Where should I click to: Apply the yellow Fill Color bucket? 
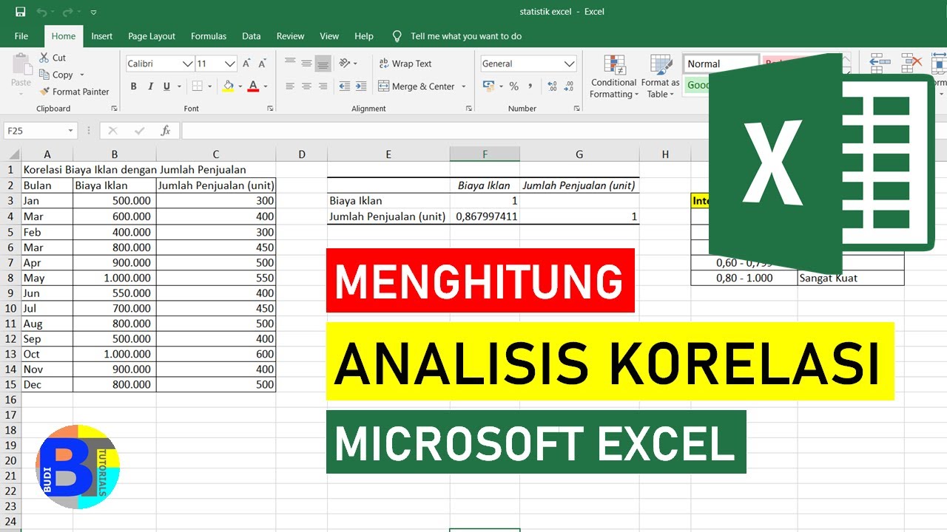[229, 86]
